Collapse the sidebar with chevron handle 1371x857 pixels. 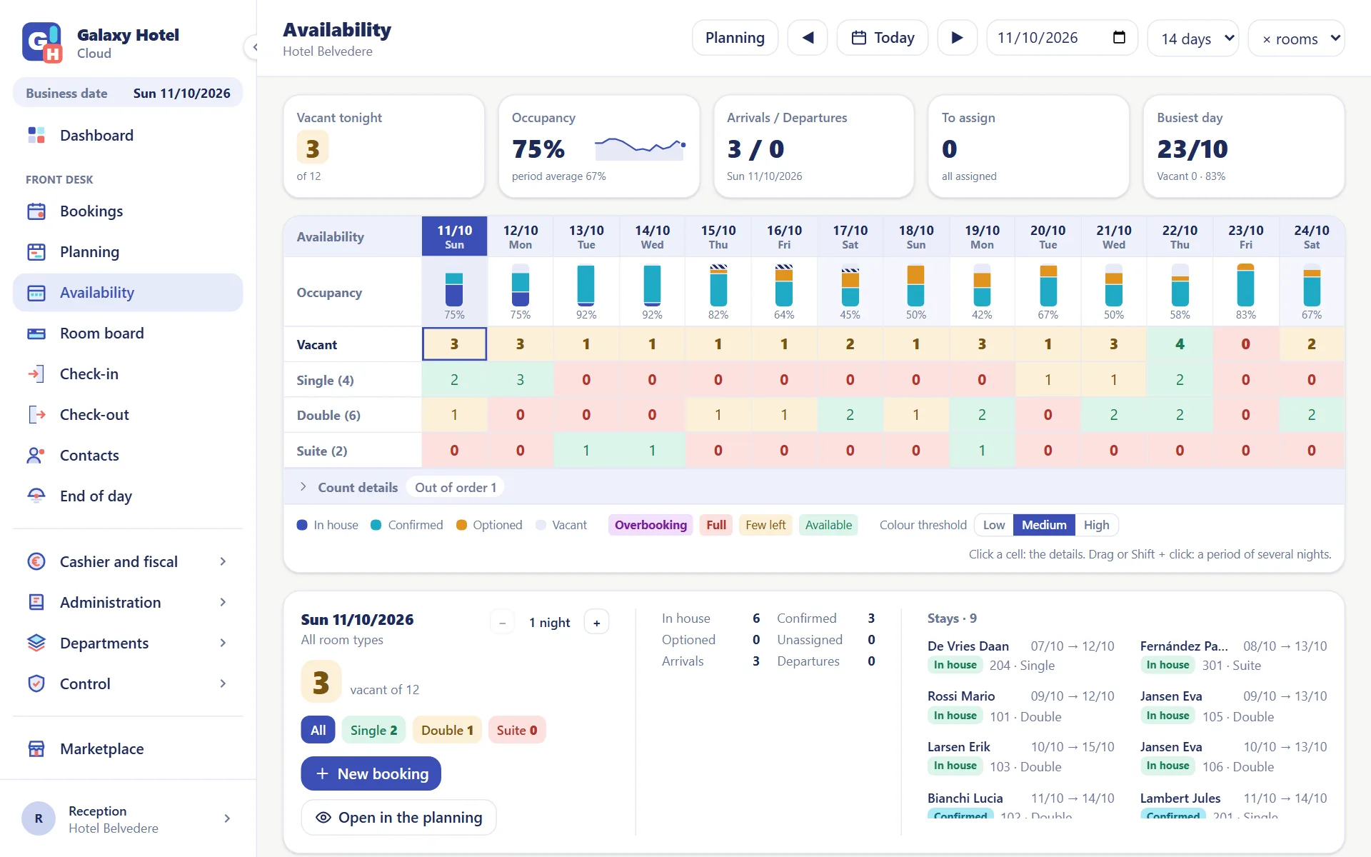click(254, 47)
